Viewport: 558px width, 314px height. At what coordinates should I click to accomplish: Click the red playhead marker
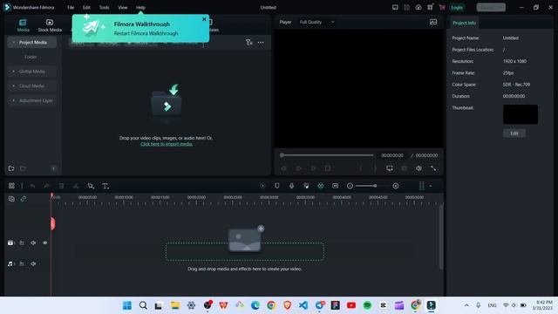pos(52,223)
